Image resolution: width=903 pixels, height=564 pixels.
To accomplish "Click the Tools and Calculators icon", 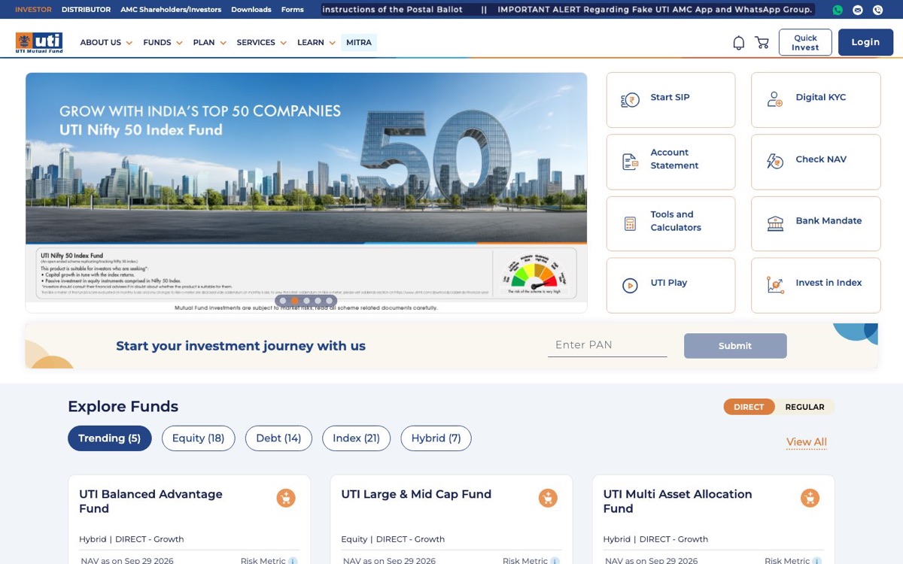I will click(630, 223).
